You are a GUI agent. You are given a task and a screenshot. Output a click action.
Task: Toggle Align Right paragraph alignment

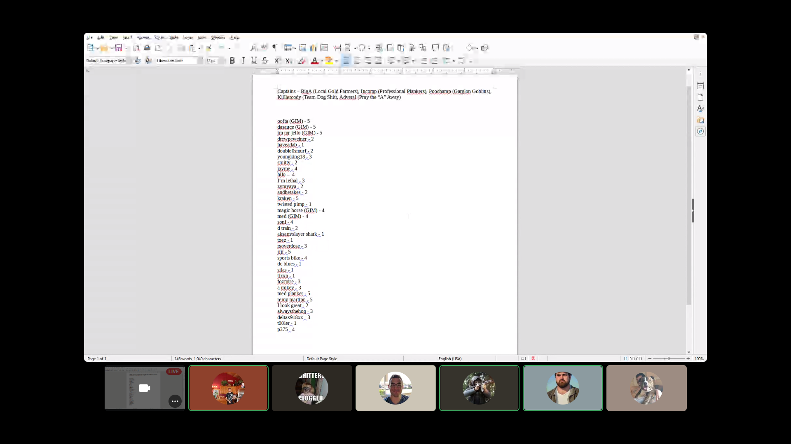click(x=367, y=60)
